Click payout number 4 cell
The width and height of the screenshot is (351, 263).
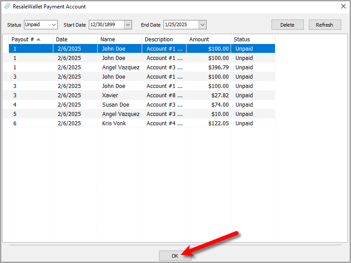pos(31,105)
